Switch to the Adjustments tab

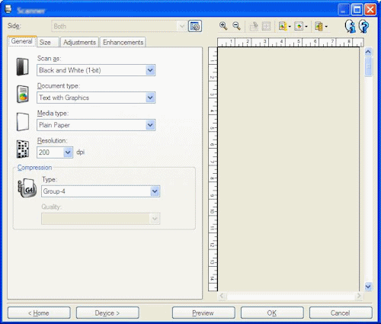pyautogui.click(x=79, y=42)
